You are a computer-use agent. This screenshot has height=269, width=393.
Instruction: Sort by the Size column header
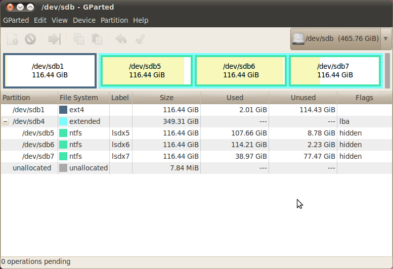166,98
